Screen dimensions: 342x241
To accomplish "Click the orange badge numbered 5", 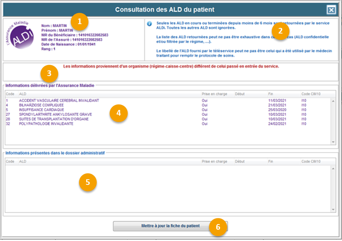I will [88, 182].
